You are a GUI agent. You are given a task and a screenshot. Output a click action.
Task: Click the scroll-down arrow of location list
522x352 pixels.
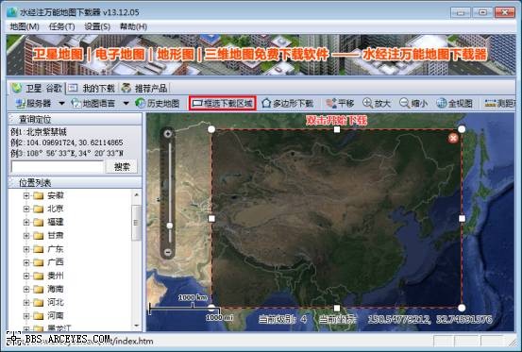pyautogui.click(x=136, y=327)
